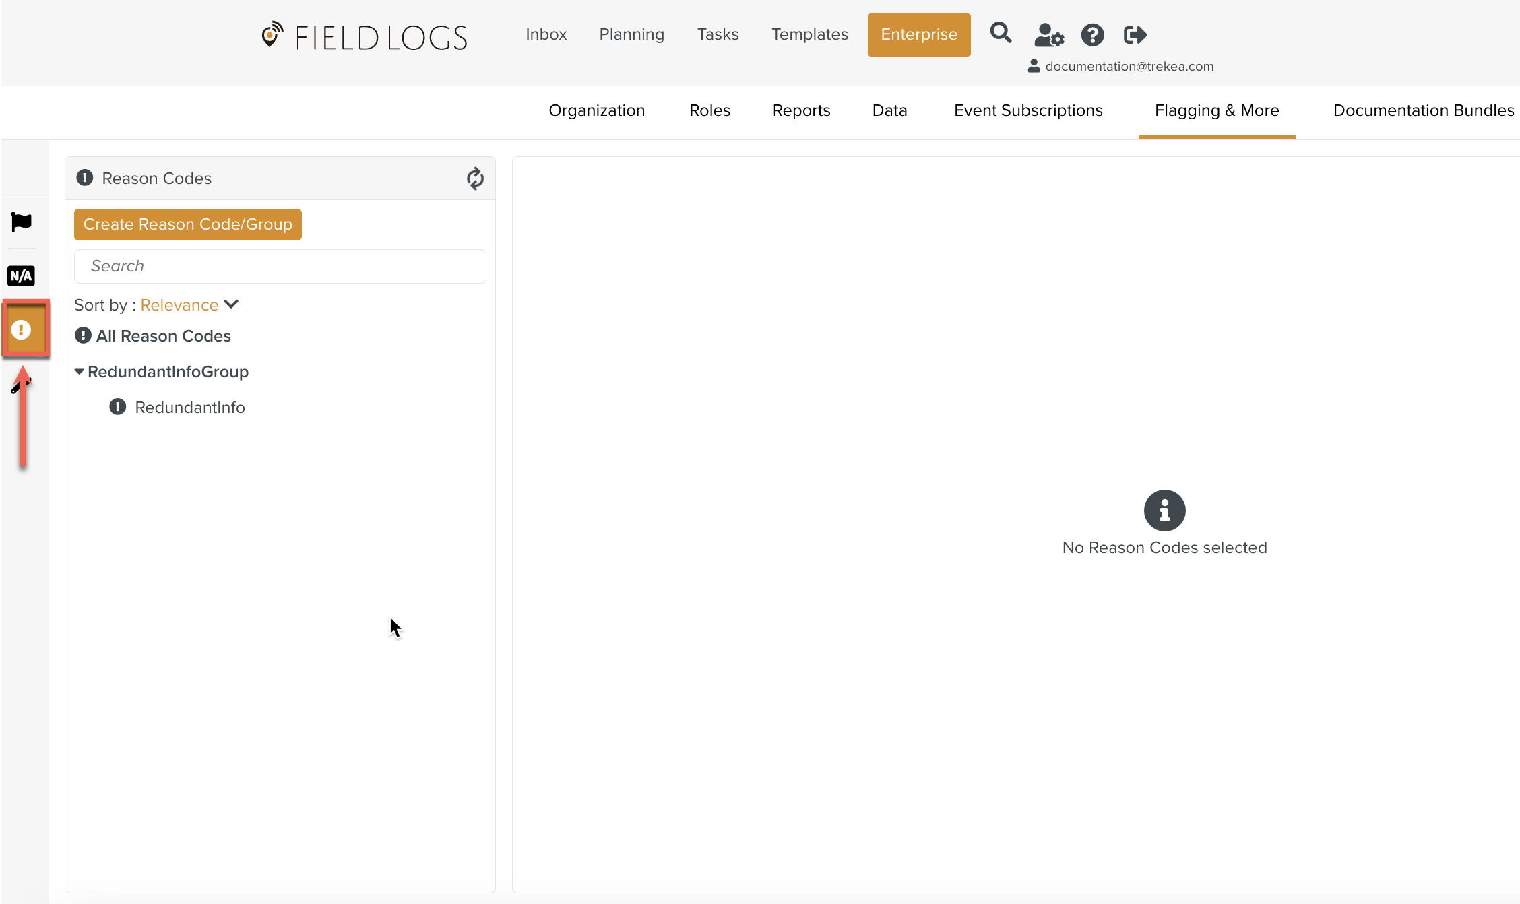The width and height of the screenshot is (1520, 904).
Task: Select All Reason Codes entry
Action: 163,336
